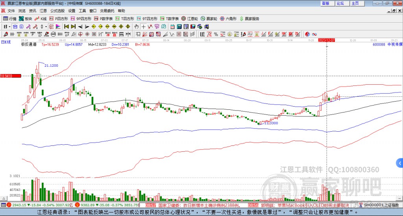
Task: Open the candlestick style dropdown arrow
Action: point(46,27)
